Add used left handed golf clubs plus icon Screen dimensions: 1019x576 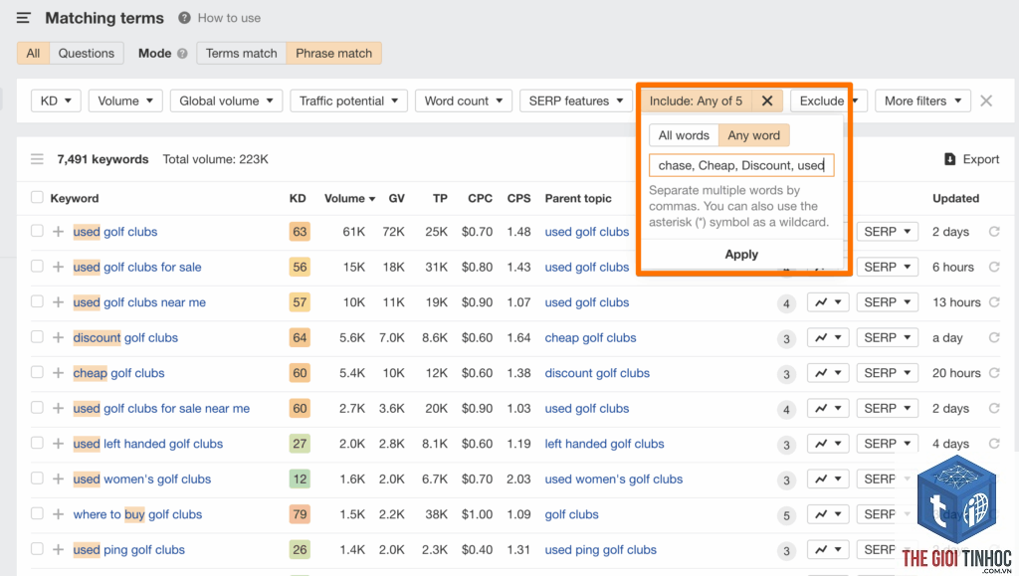click(x=59, y=444)
